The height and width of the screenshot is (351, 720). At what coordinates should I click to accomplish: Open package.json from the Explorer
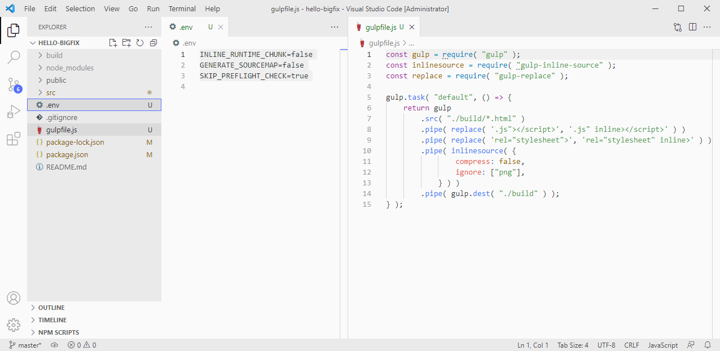click(94, 154)
